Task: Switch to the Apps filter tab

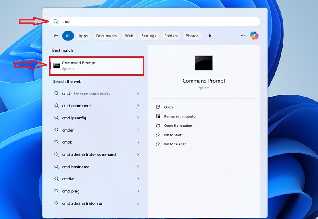Action: point(83,36)
